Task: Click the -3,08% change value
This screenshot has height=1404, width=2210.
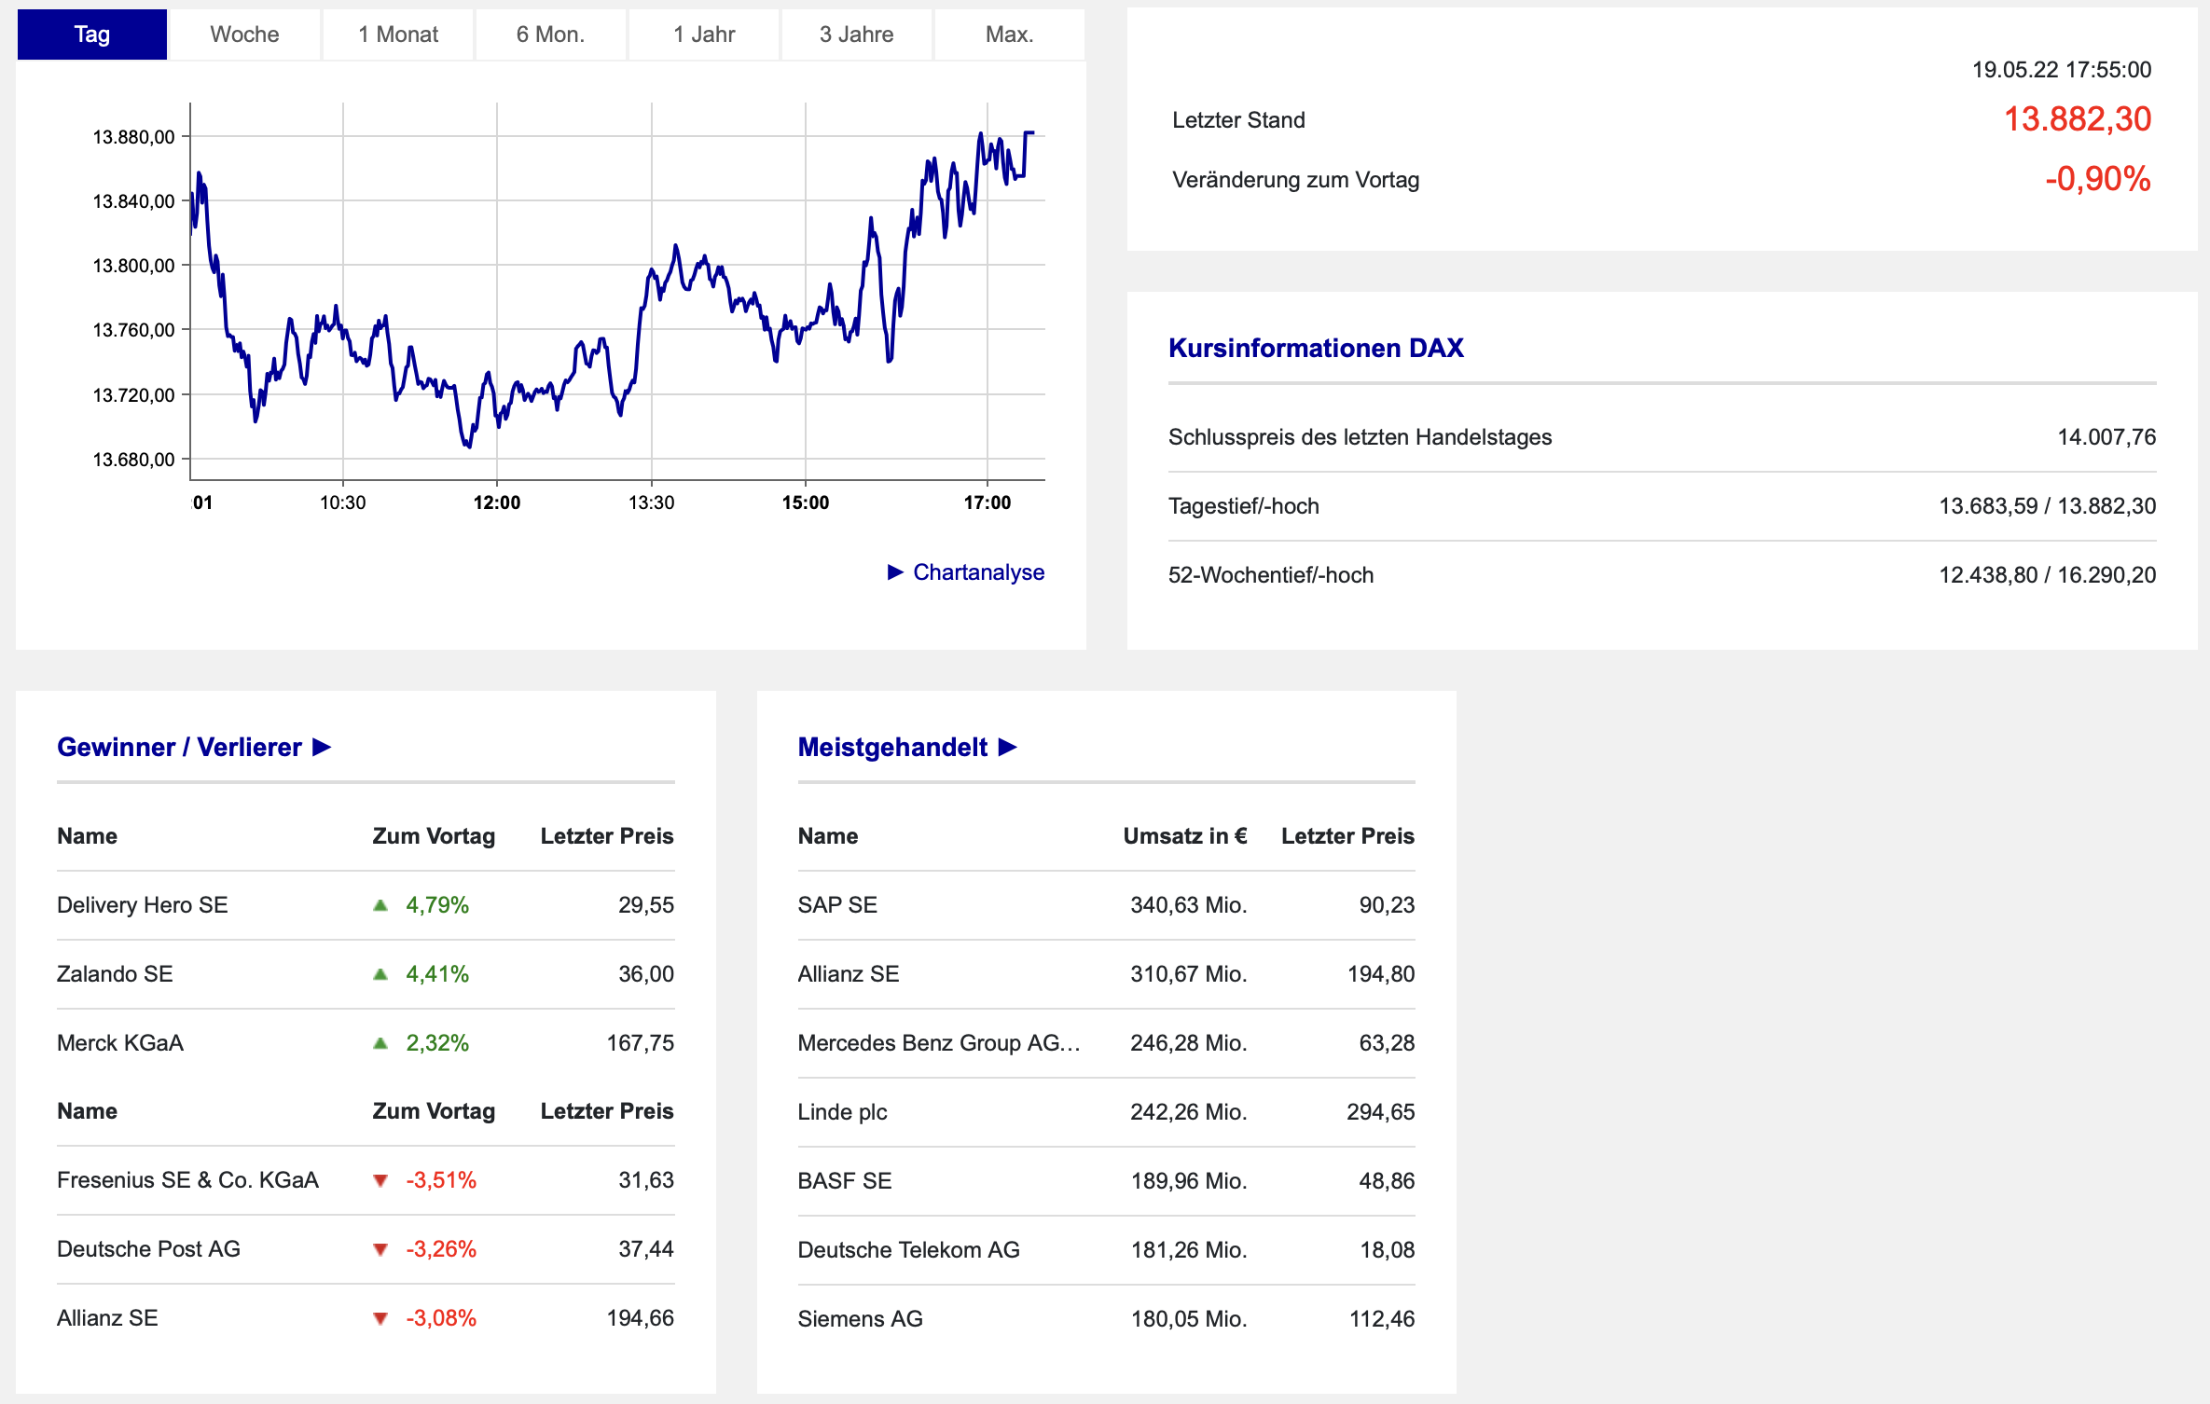Action: pyautogui.click(x=441, y=1318)
